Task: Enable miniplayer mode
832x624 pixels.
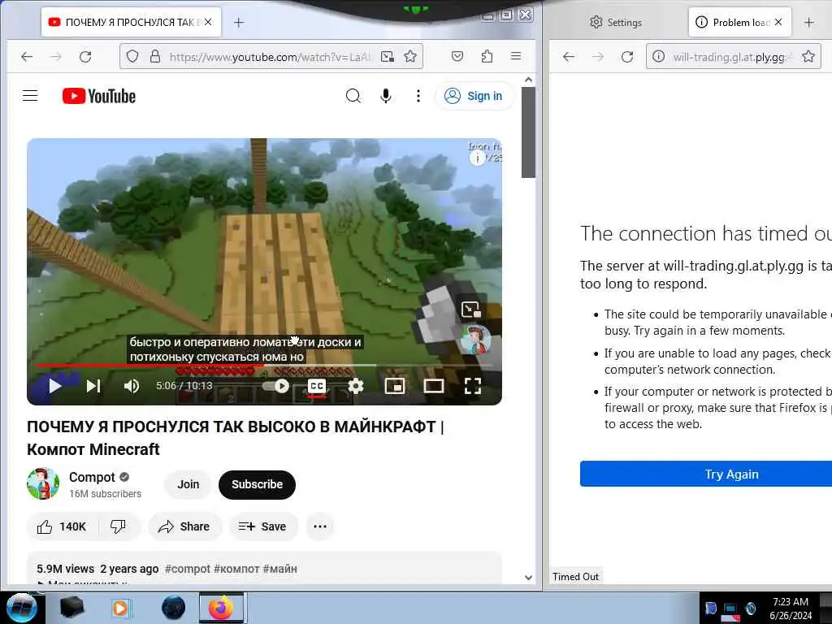Action: pos(394,386)
